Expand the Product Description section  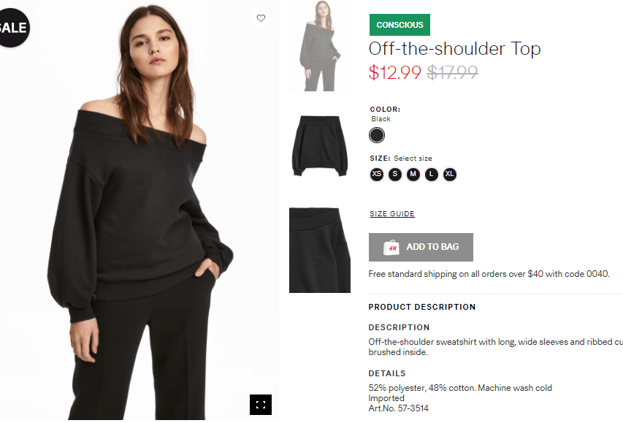(422, 307)
